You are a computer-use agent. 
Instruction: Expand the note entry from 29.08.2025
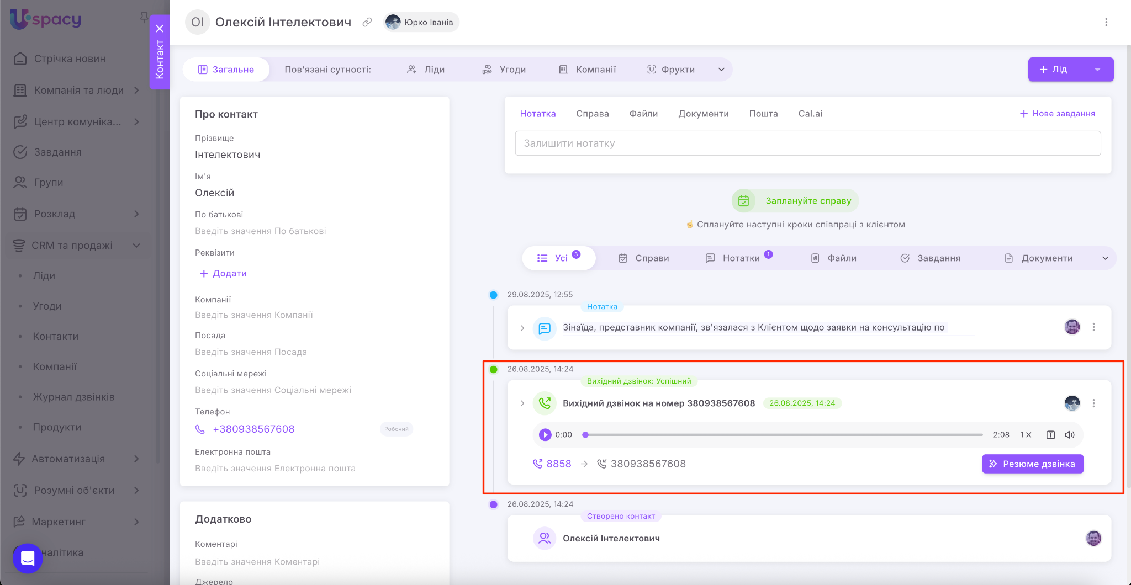522,328
